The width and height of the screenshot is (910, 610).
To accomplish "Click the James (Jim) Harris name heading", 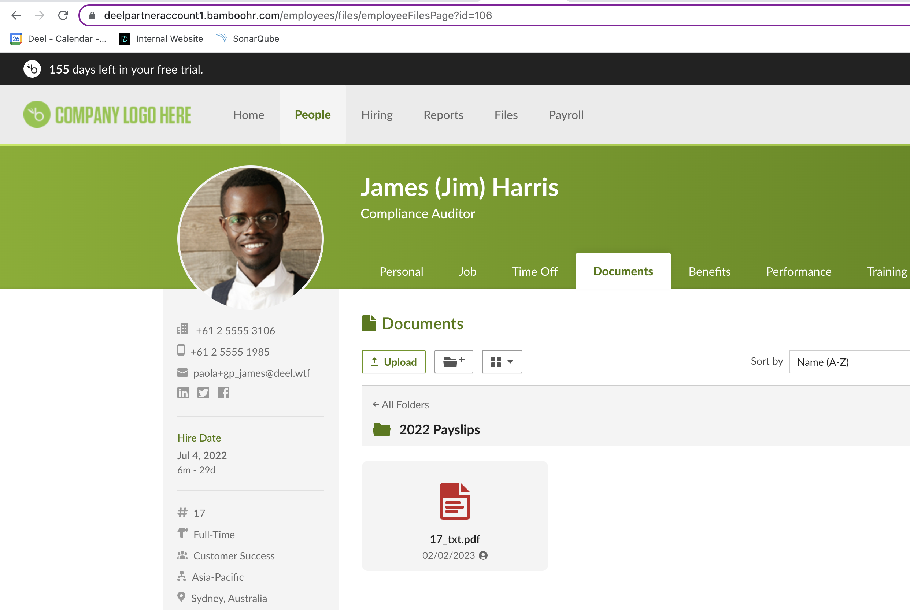I will 459,187.
